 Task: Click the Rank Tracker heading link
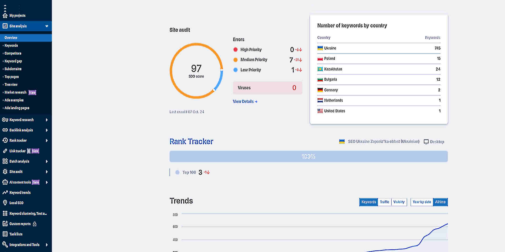[191, 141]
